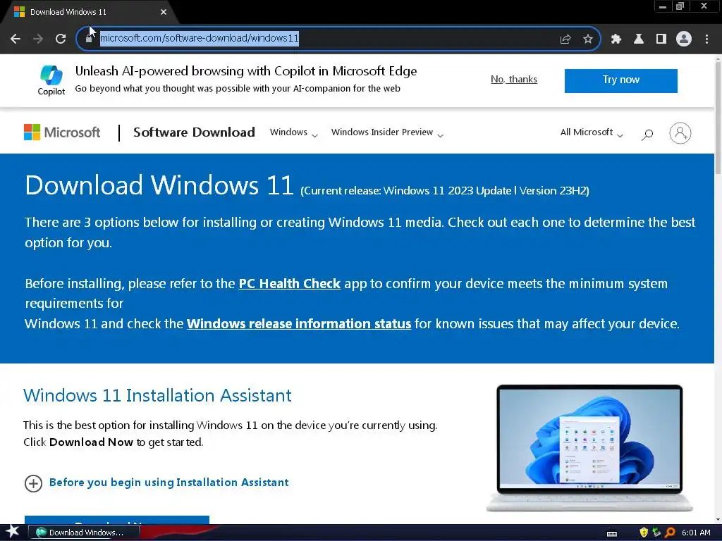722x541 pixels.
Task: Click the page vertical scrollbar thumb
Action: click(718, 119)
